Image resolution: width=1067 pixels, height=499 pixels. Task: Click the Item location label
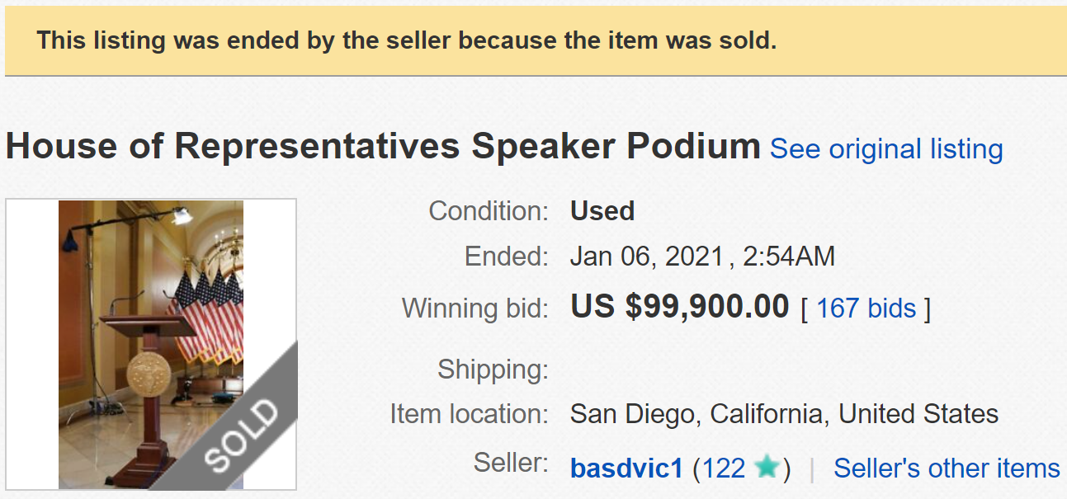click(x=469, y=413)
